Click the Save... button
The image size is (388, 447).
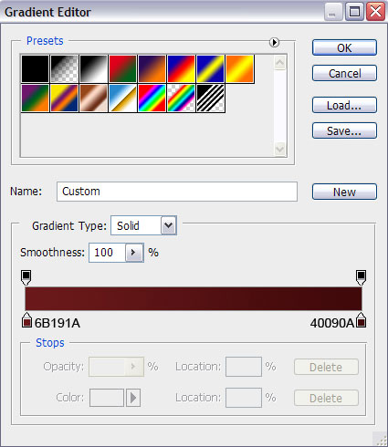click(344, 130)
